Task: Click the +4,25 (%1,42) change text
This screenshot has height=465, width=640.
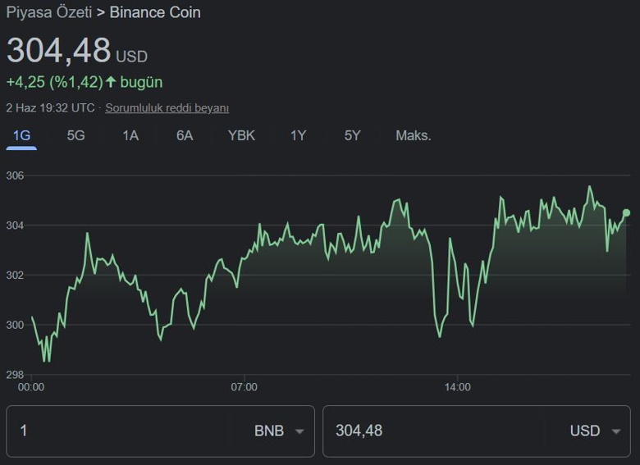Action: (x=55, y=82)
